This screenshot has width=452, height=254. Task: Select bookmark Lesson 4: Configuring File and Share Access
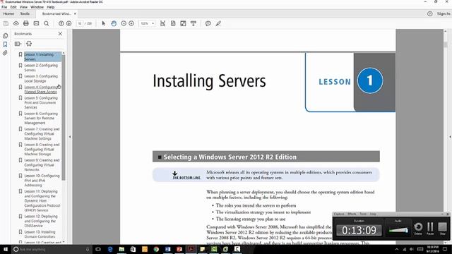point(41,90)
